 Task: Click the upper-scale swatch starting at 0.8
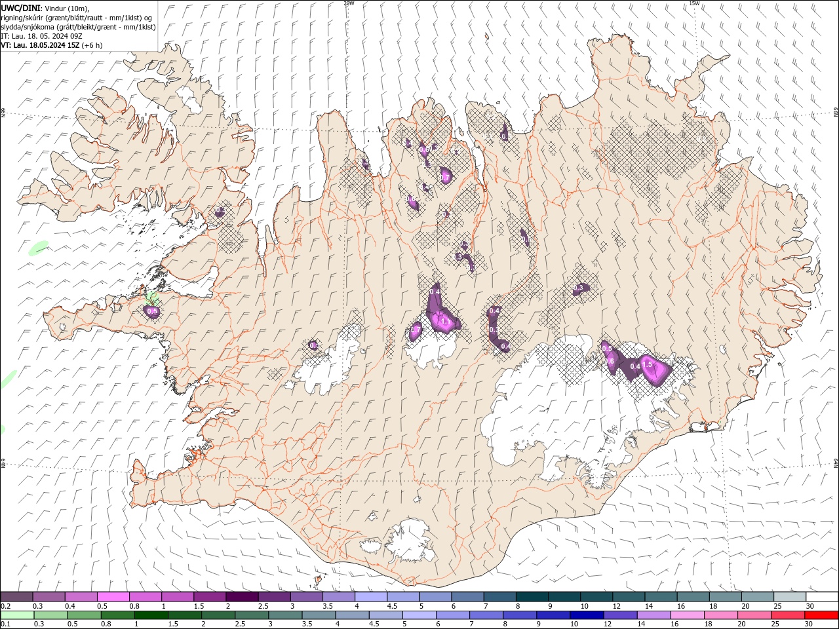pos(146,597)
